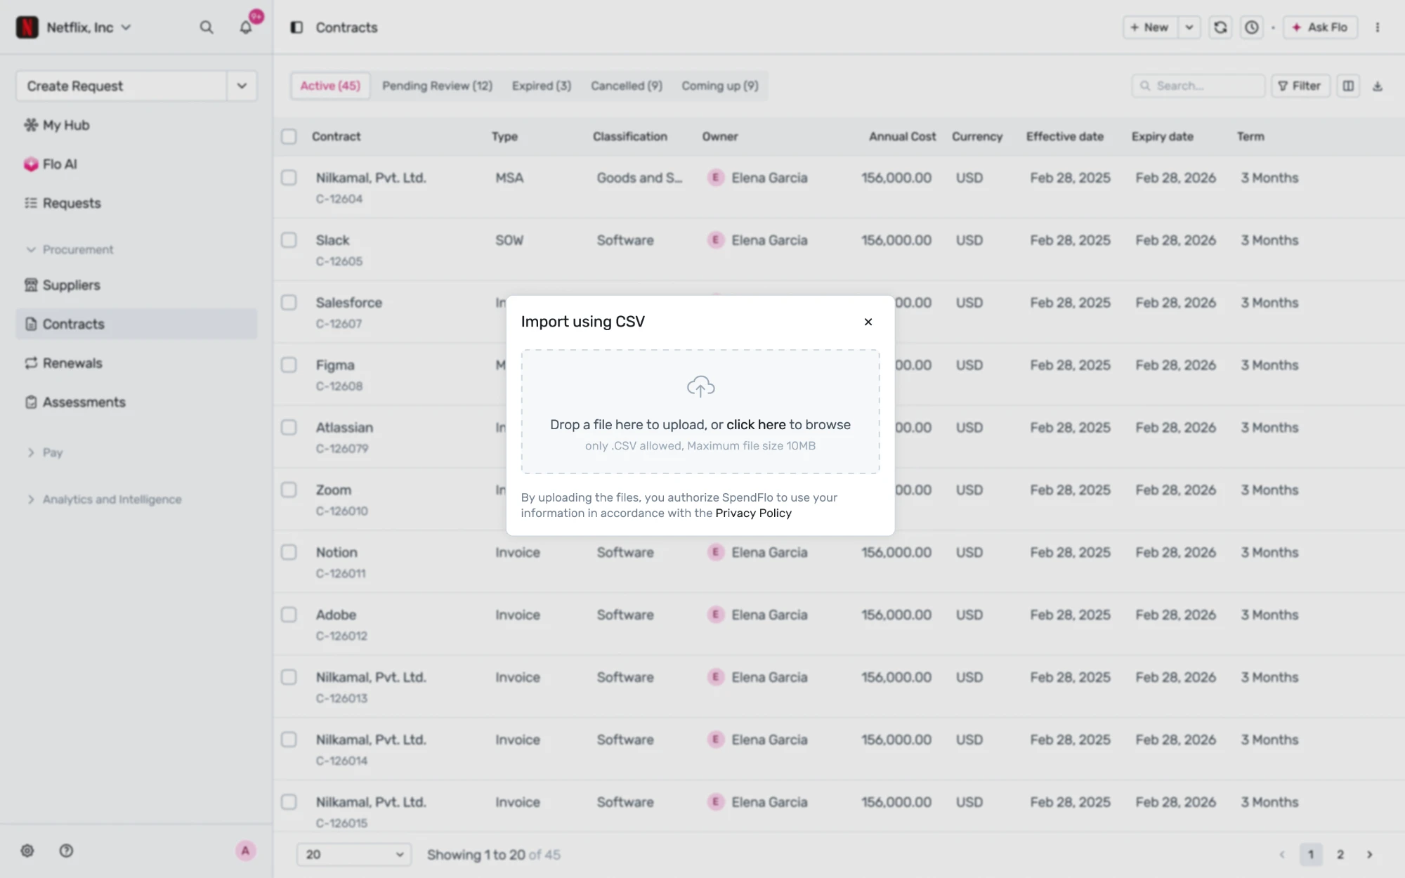Open Suppliers in the sidebar

[136, 284]
